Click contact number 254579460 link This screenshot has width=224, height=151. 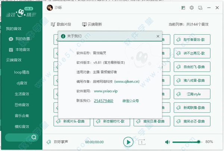103,101
